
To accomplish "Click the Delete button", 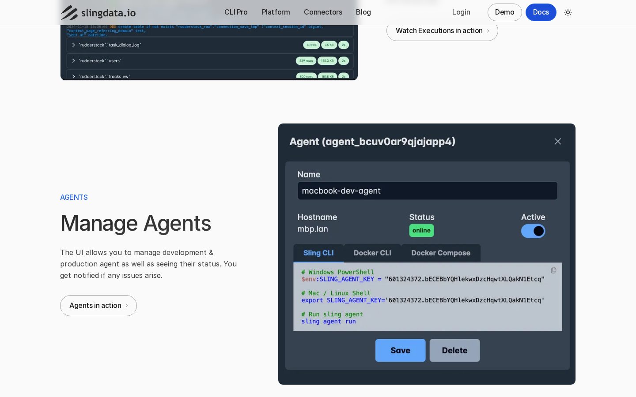I will [x=454, y=350].
